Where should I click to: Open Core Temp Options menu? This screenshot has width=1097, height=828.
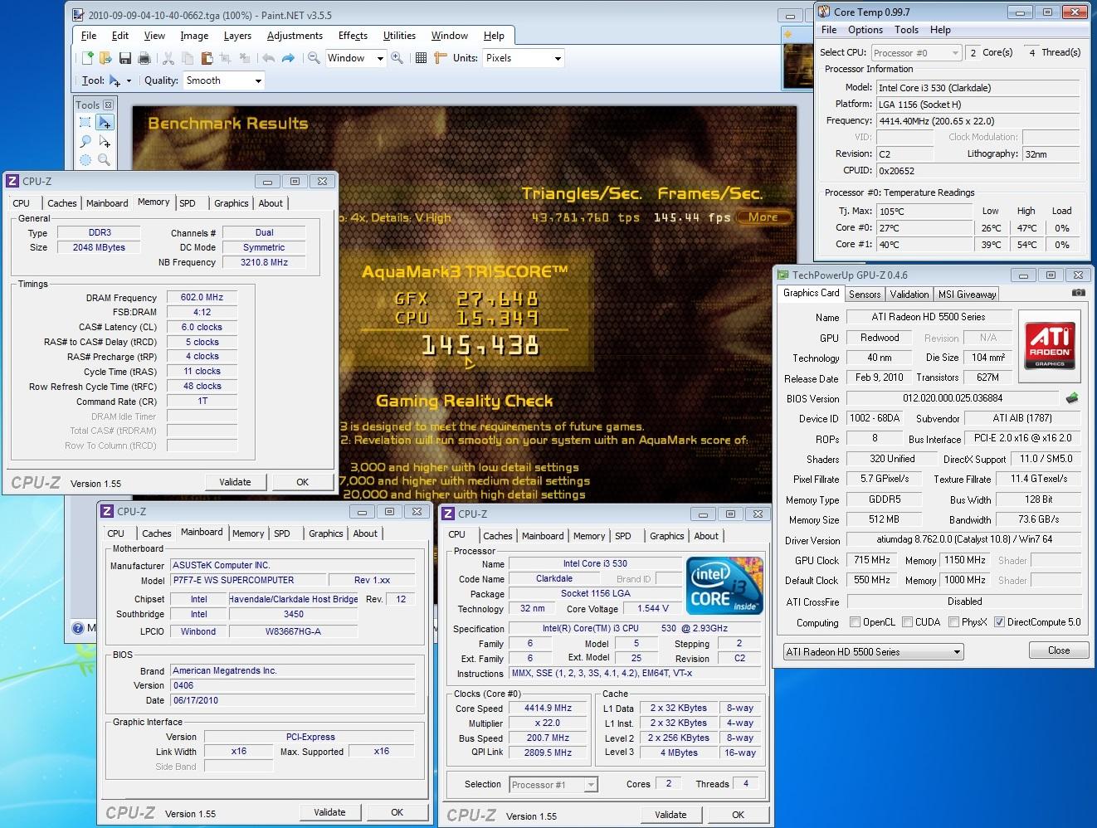865,30
